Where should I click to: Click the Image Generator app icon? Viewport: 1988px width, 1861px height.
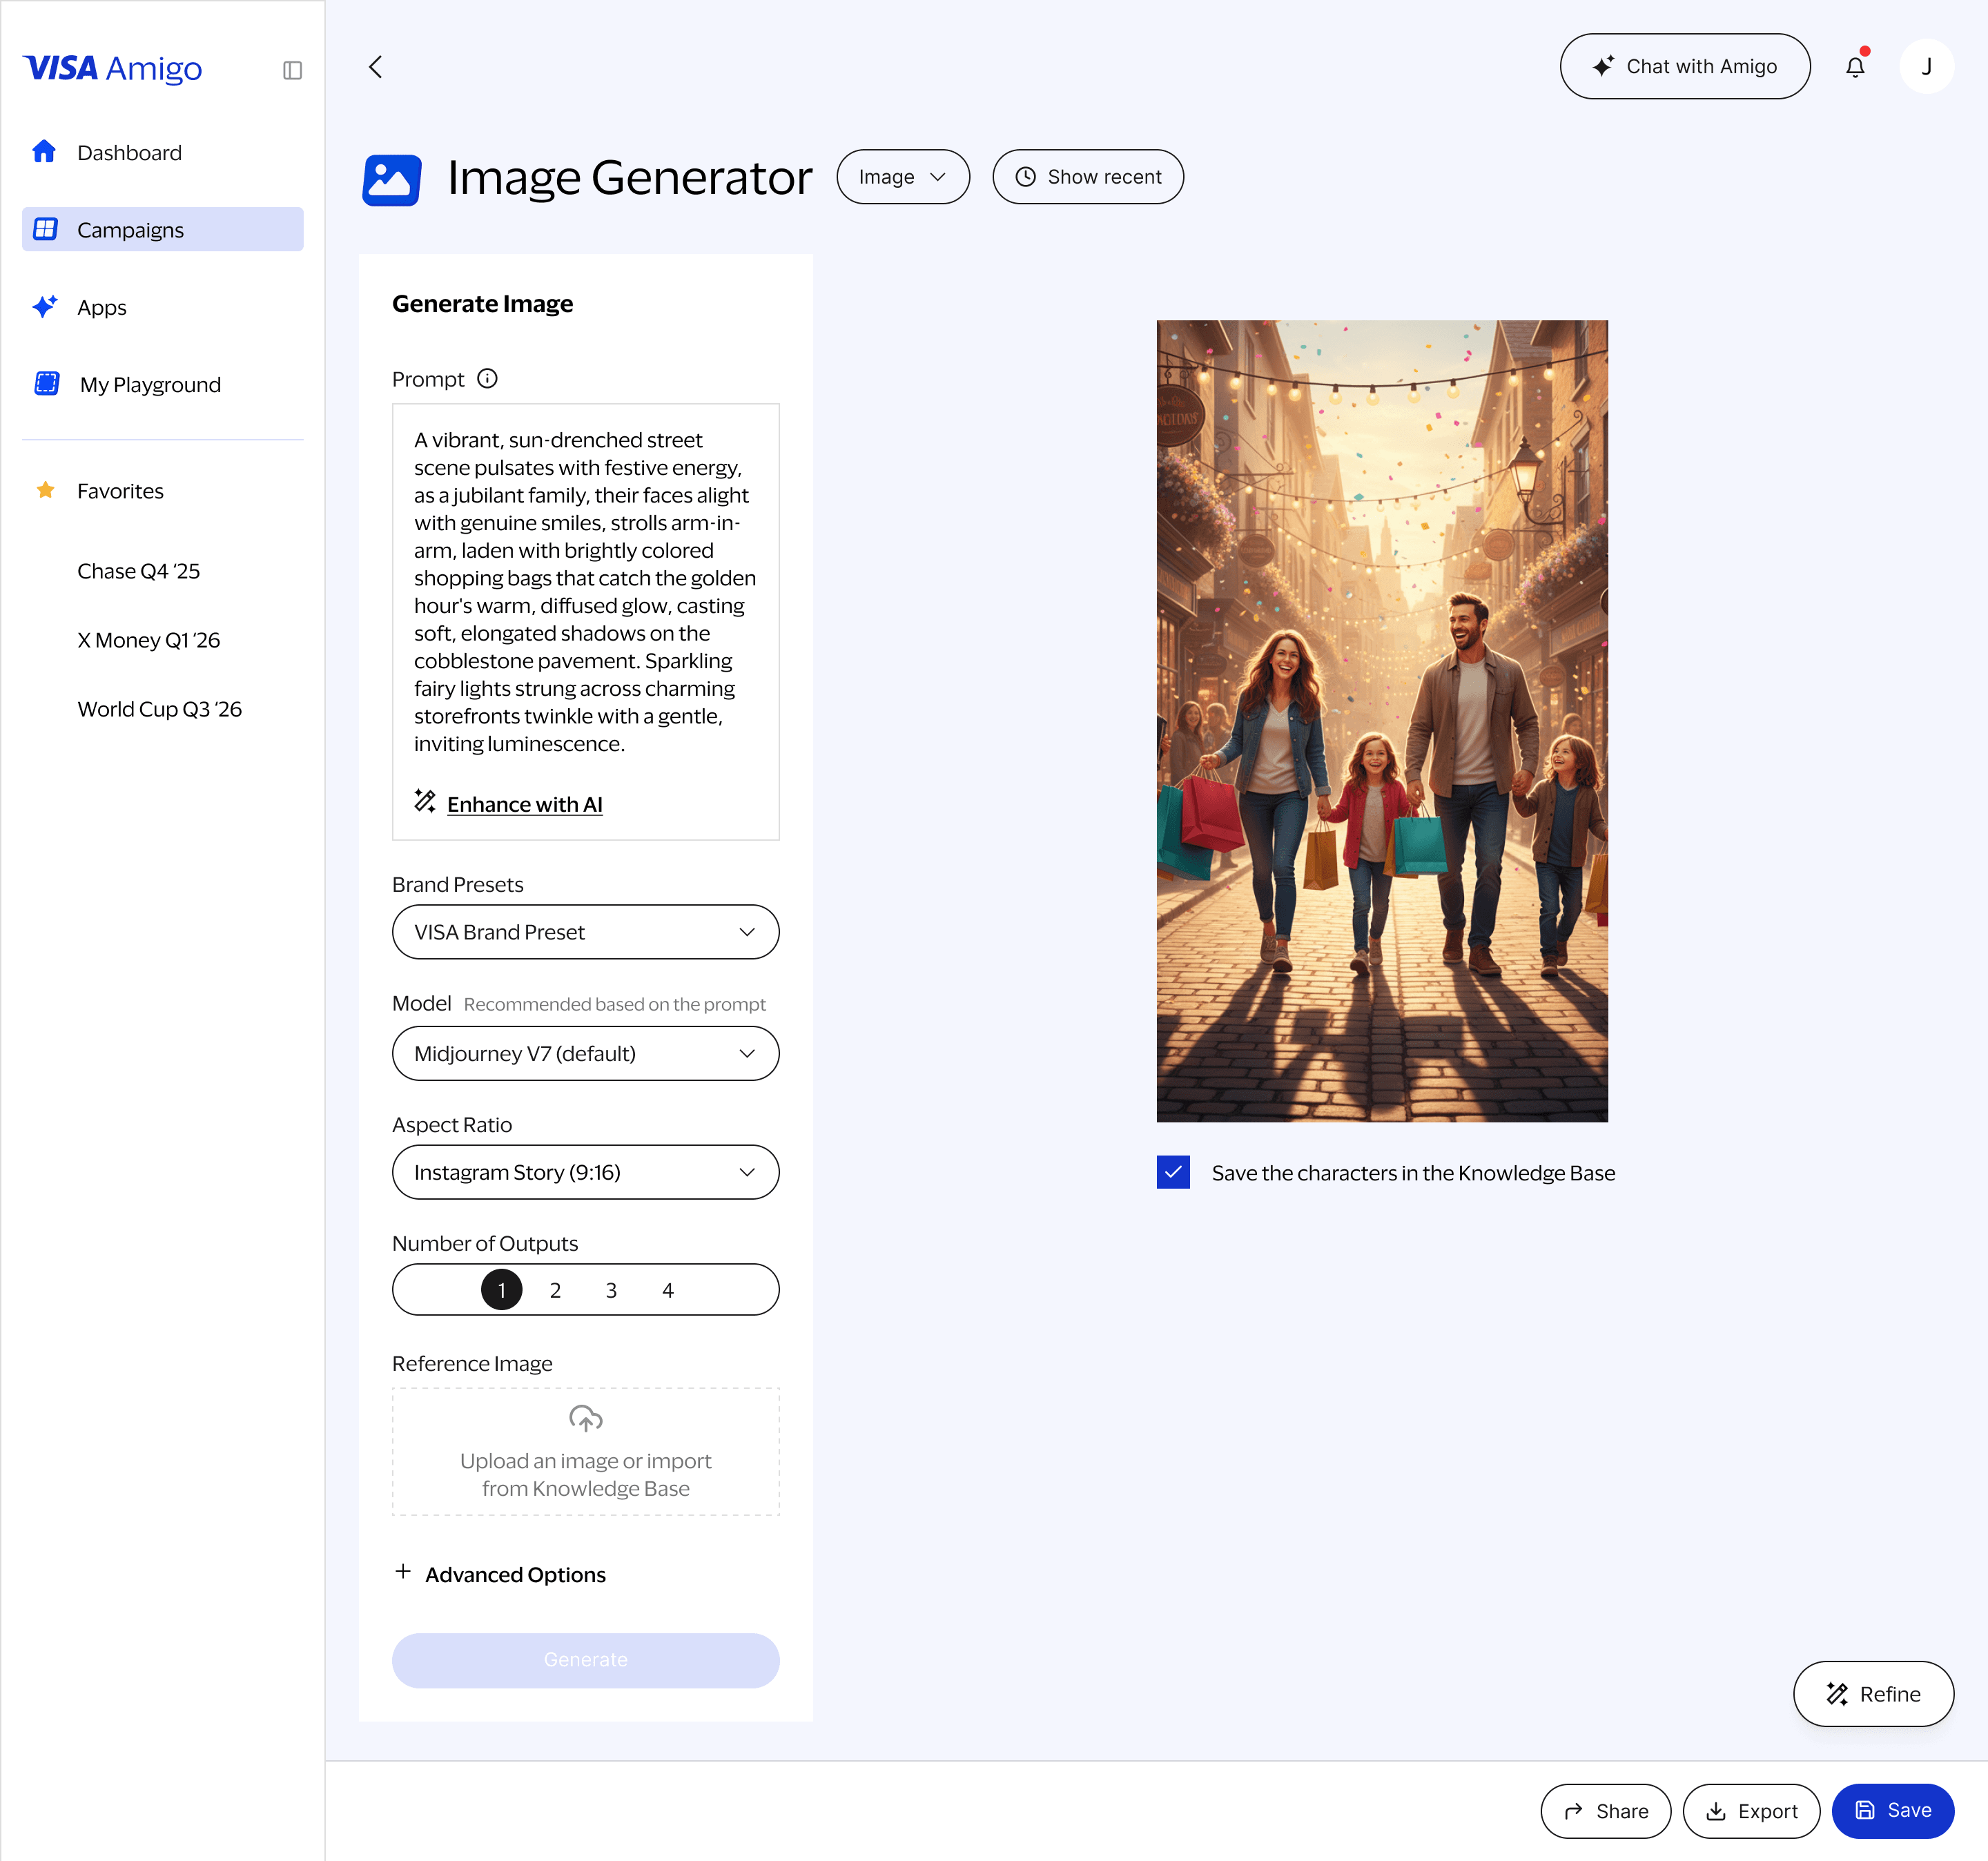pyautogui.click(x=391, y=179)
